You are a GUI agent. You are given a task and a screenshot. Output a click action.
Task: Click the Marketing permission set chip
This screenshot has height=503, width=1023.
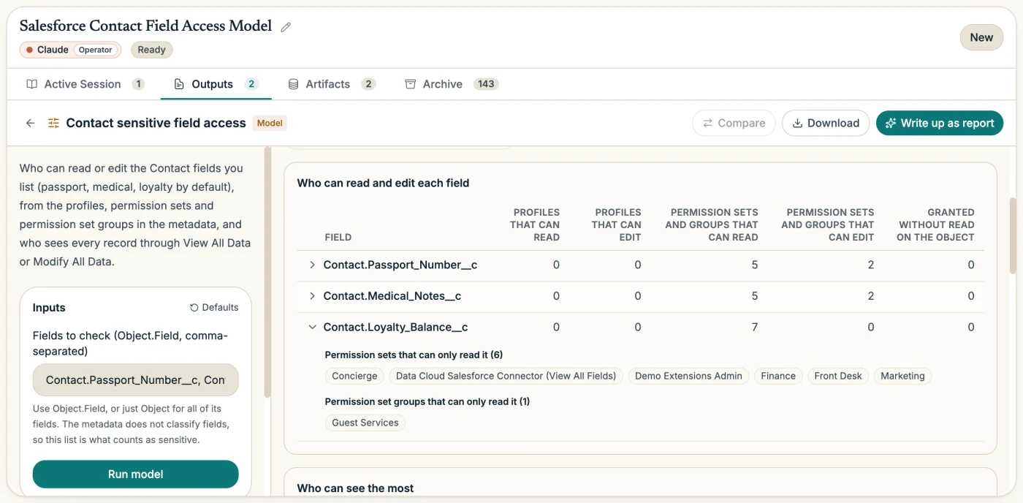click(x=902, y=376)
